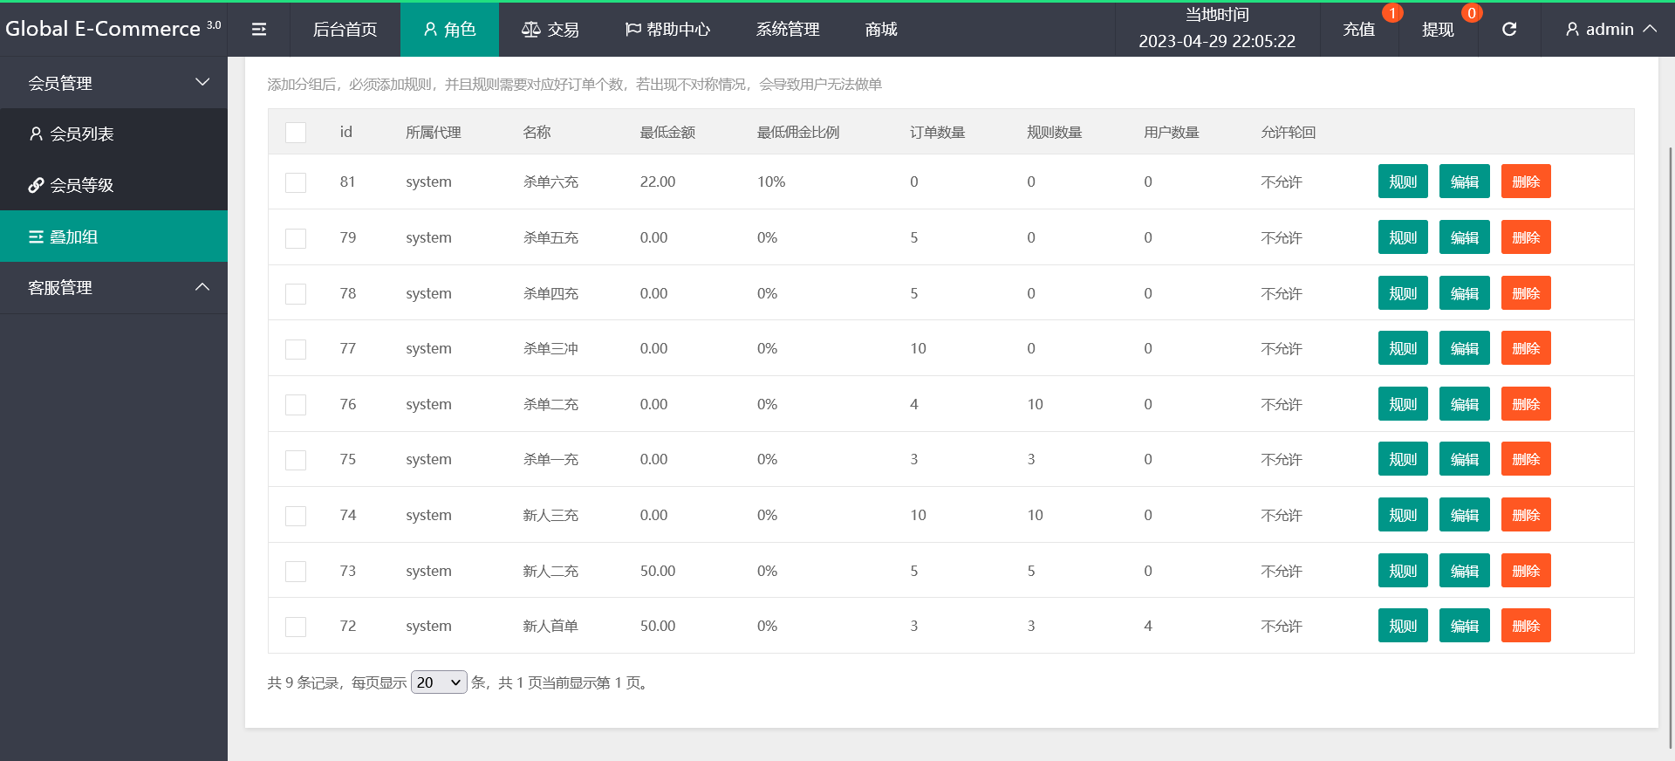Click 规则 button for 新人首单 row

coord(1402,626)
